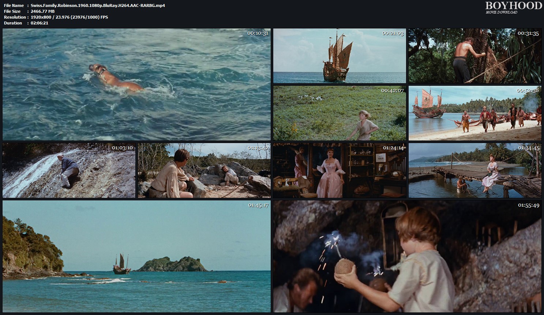
Task: Click the 01:55:49 timestamp label
Action: (x=529, y=205)
